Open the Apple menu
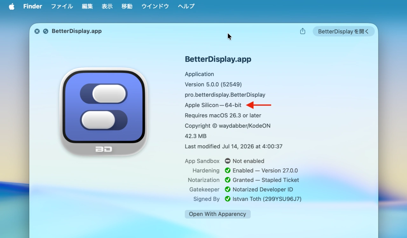This screenshot has height=238, width=407. point(12,6)
